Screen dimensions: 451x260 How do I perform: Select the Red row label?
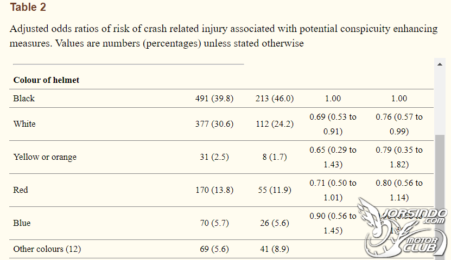[21, 190]
